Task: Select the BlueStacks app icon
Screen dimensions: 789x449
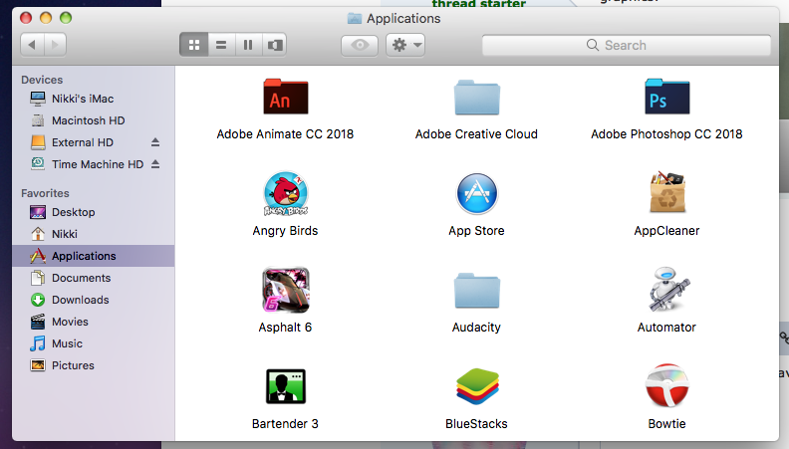Action: click(477, 386)
